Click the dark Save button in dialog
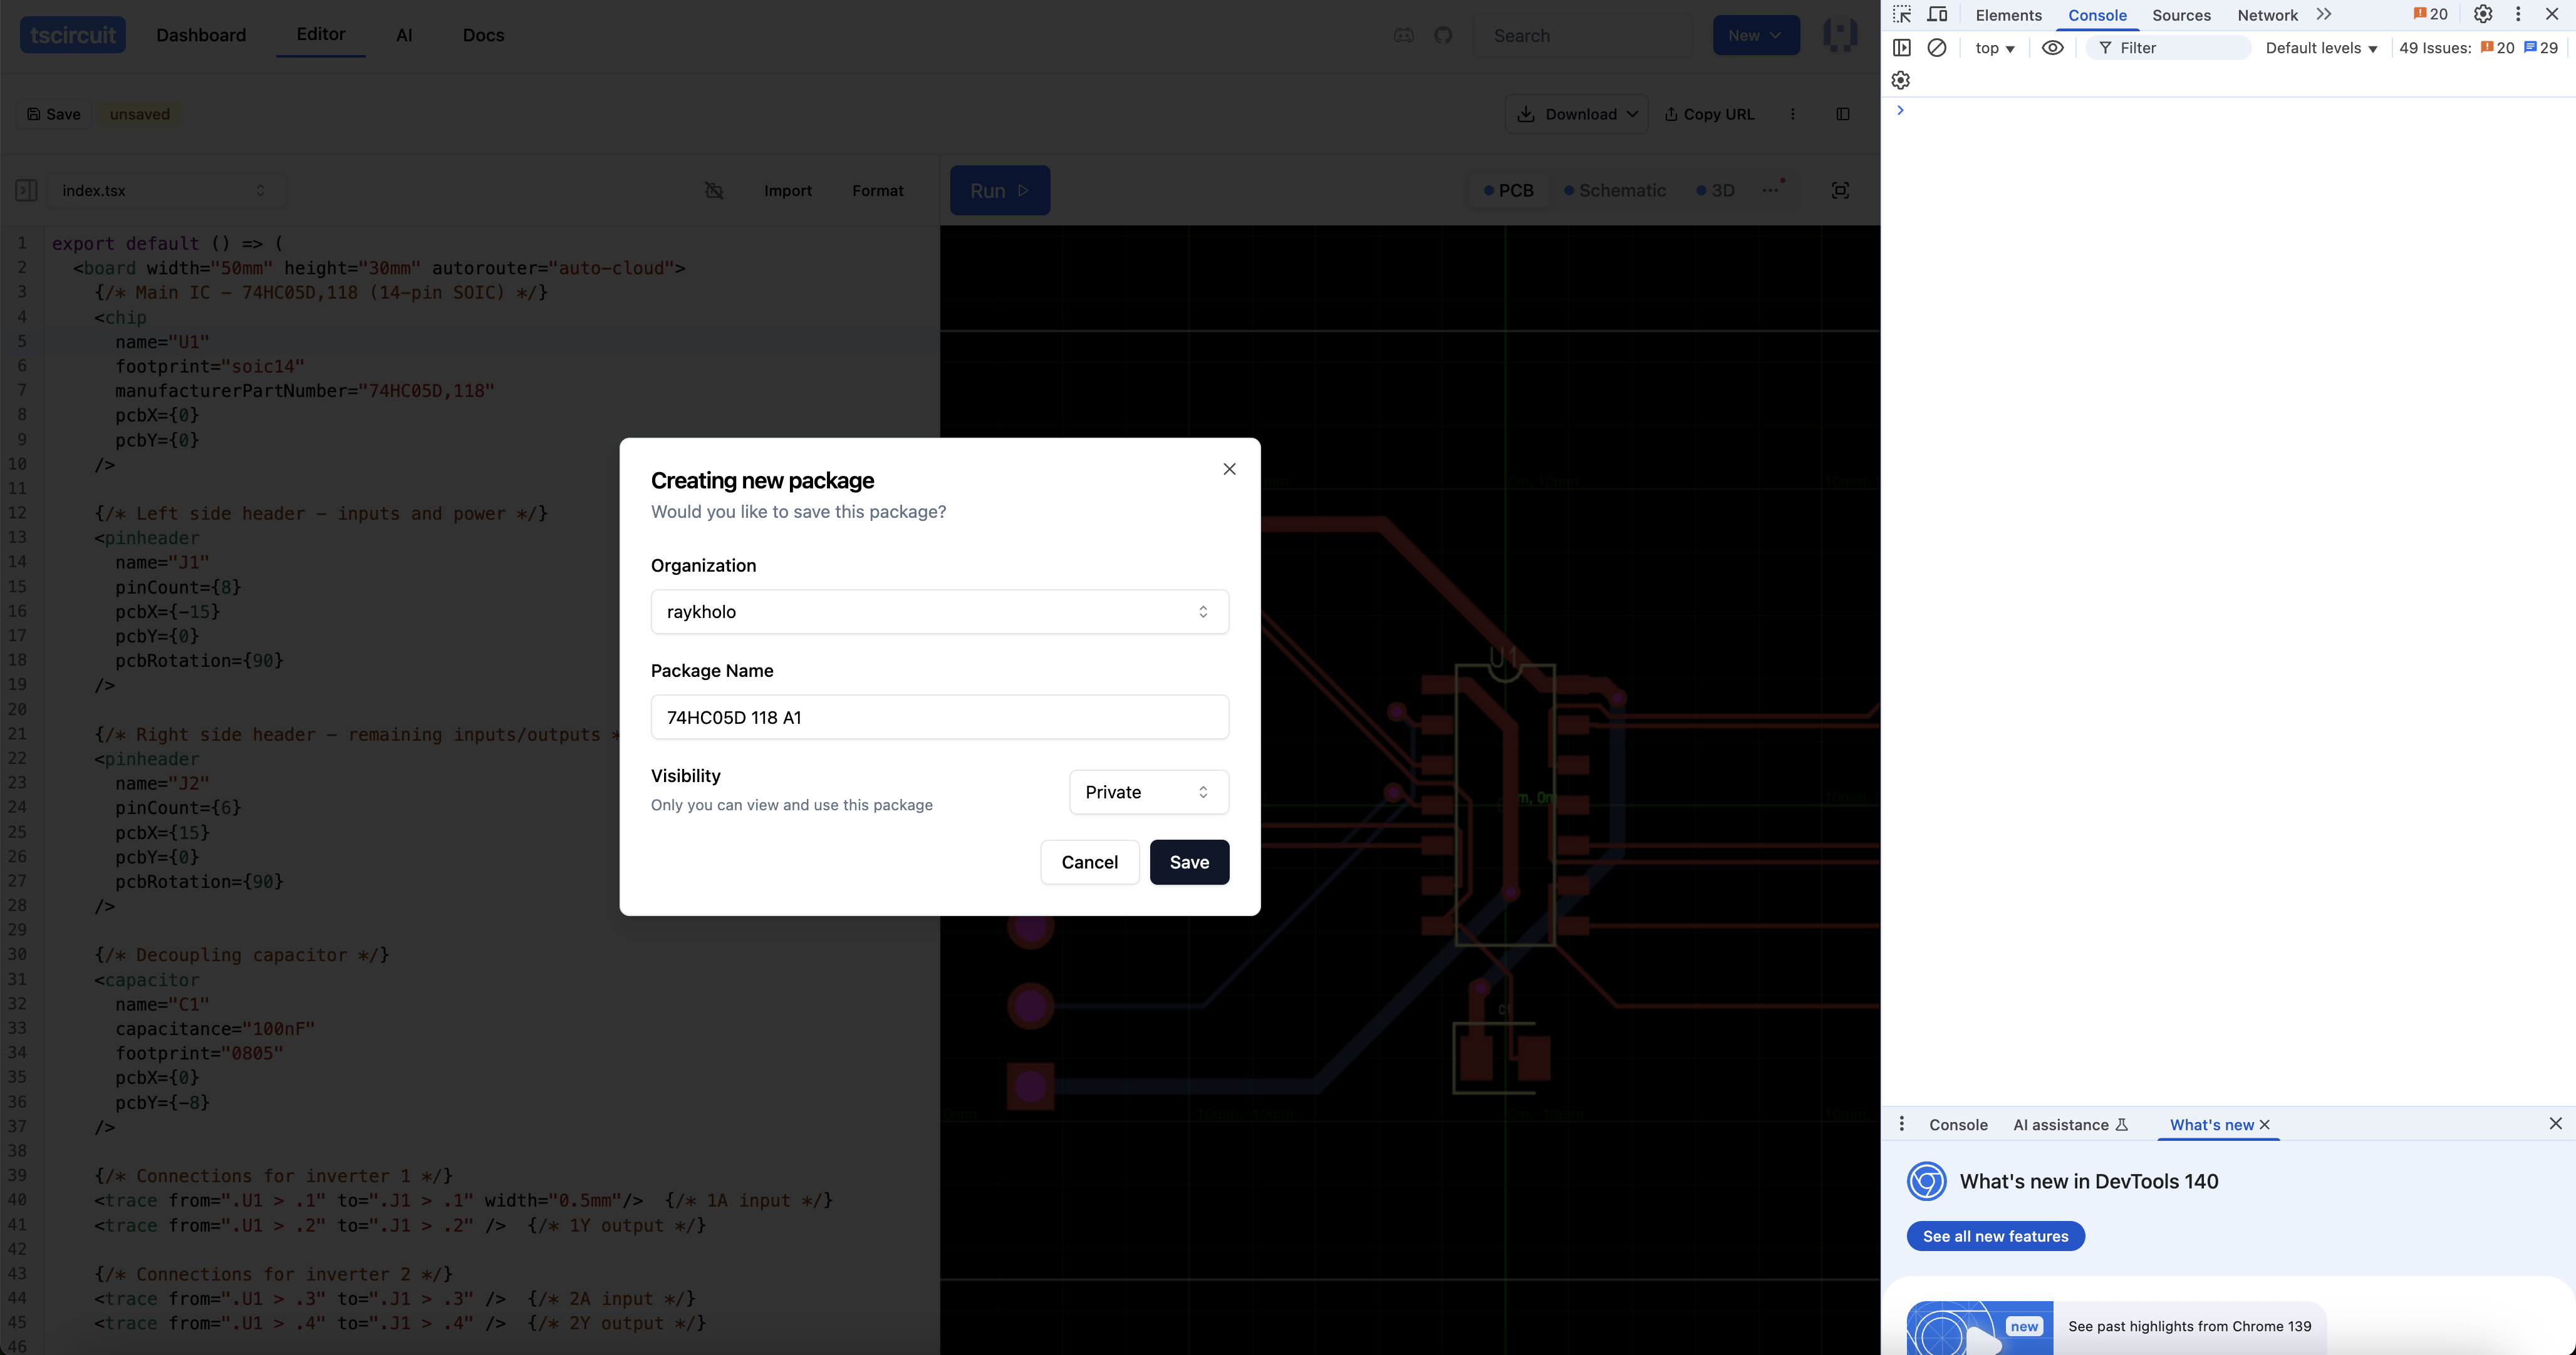This screenshot has width=2576, height=1355. coord(1189,862)
